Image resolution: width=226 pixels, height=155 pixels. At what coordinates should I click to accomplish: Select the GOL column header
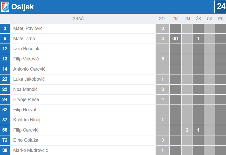163,19
